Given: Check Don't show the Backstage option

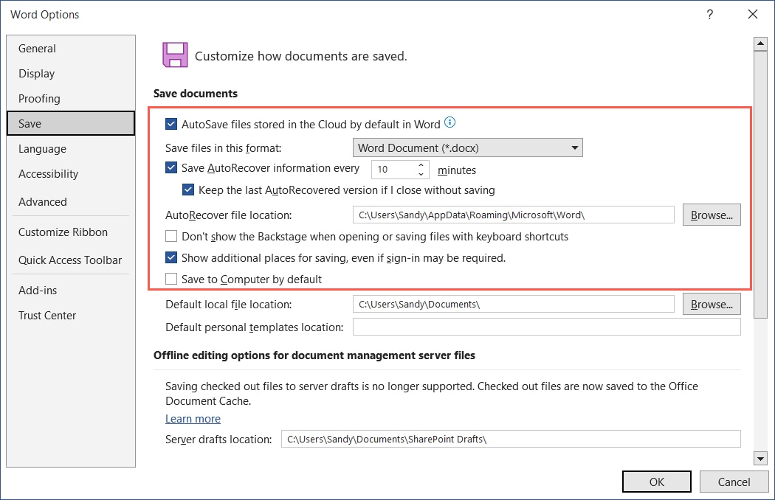Looking at the screenshot, I should click(x=171, y=236).
